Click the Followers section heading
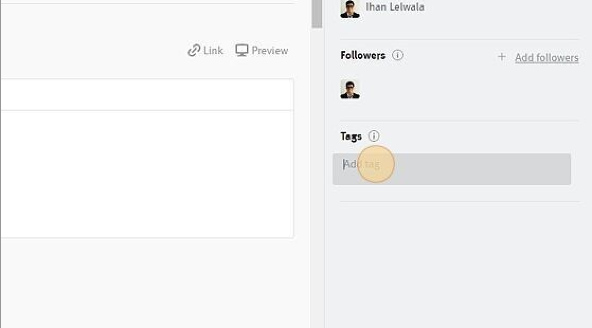This screenshot has height=328, width=592. (363, 56)
